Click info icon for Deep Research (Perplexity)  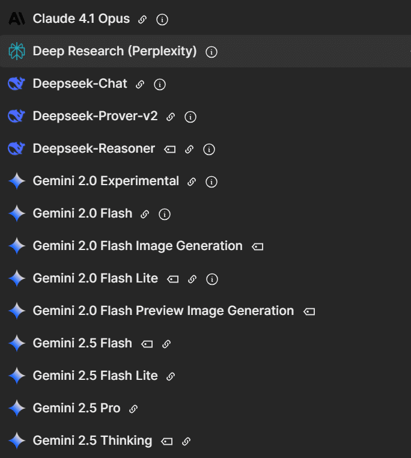click(x=212, y=52)
